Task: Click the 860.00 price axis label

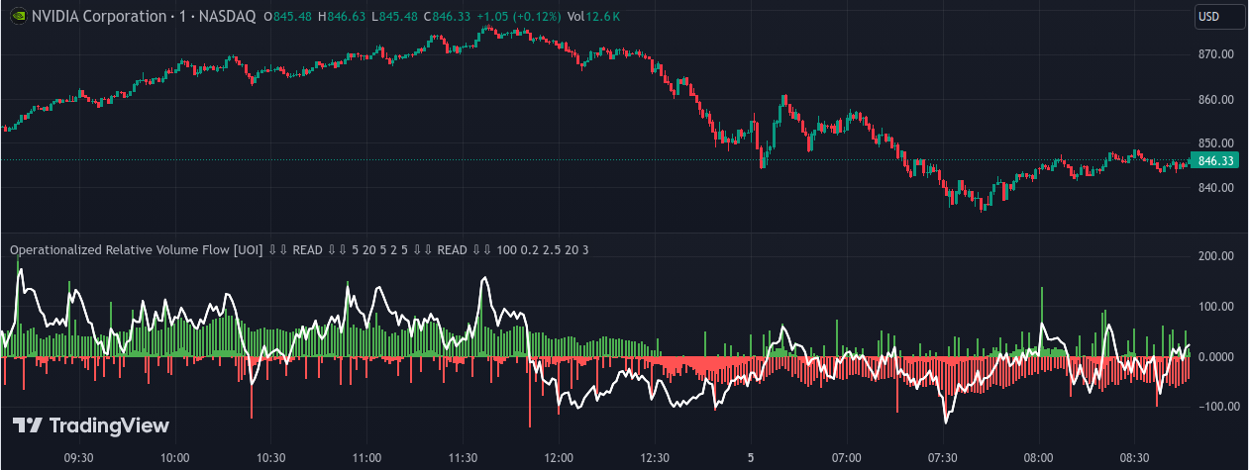Action: (1215, 100)
